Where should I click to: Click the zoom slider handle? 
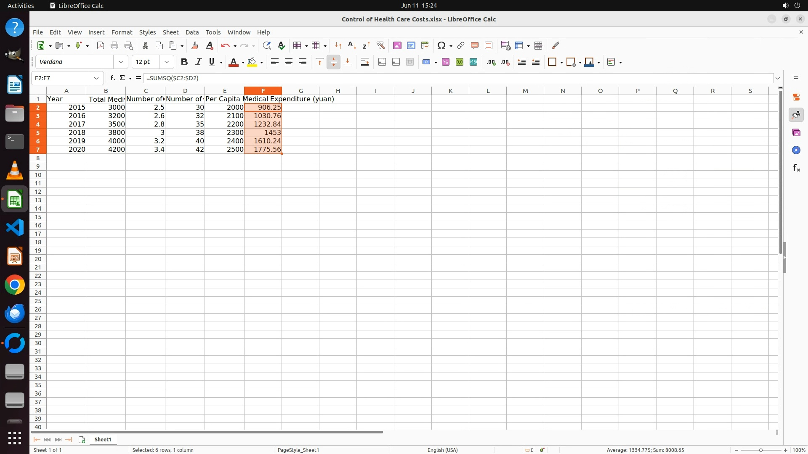click(760, 450)
